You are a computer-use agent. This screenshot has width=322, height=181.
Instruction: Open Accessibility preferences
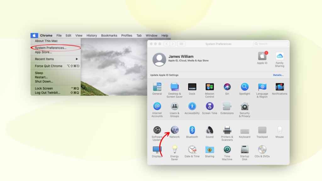coord(192,108)
